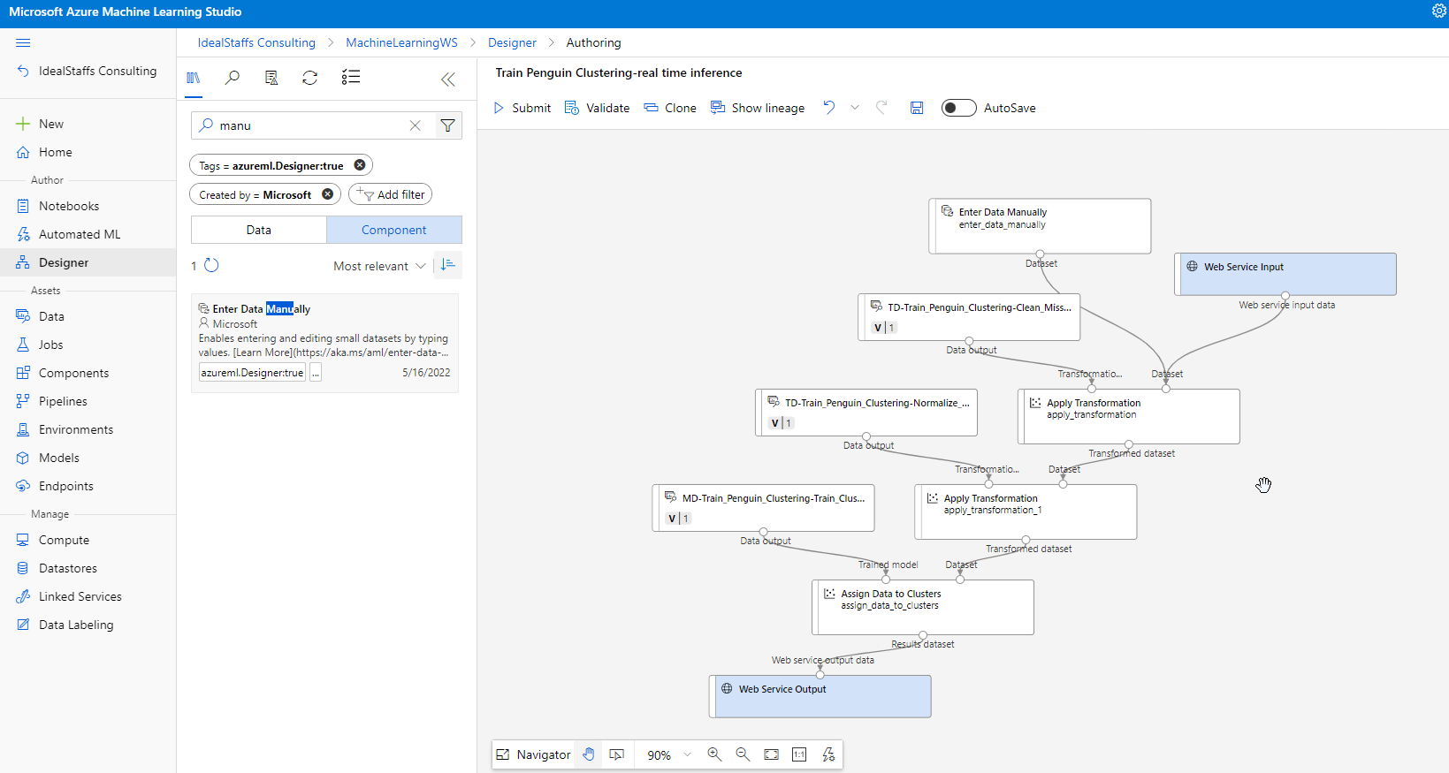
Task: Toggle the Navigator minimap
Action: pos(533,754)
